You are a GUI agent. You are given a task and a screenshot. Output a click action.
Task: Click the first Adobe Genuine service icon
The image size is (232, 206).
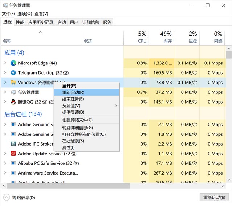coord(13,125)
